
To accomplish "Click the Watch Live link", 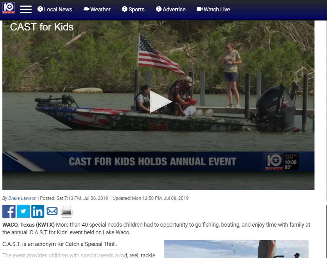I will coord(213,9).
